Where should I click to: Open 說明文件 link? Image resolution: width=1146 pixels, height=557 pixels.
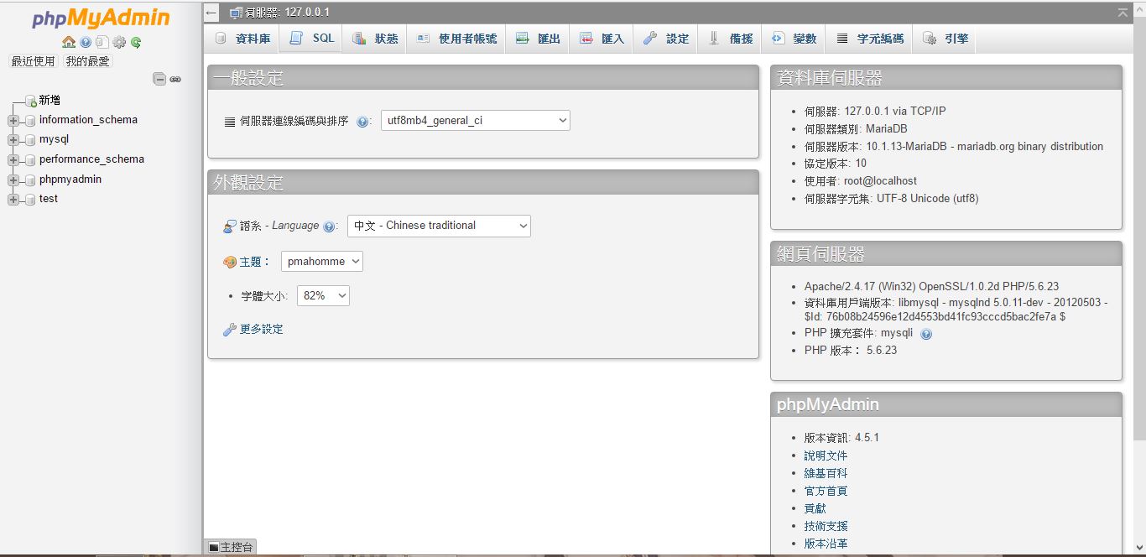pyautogui.click(x=826, y=455)
